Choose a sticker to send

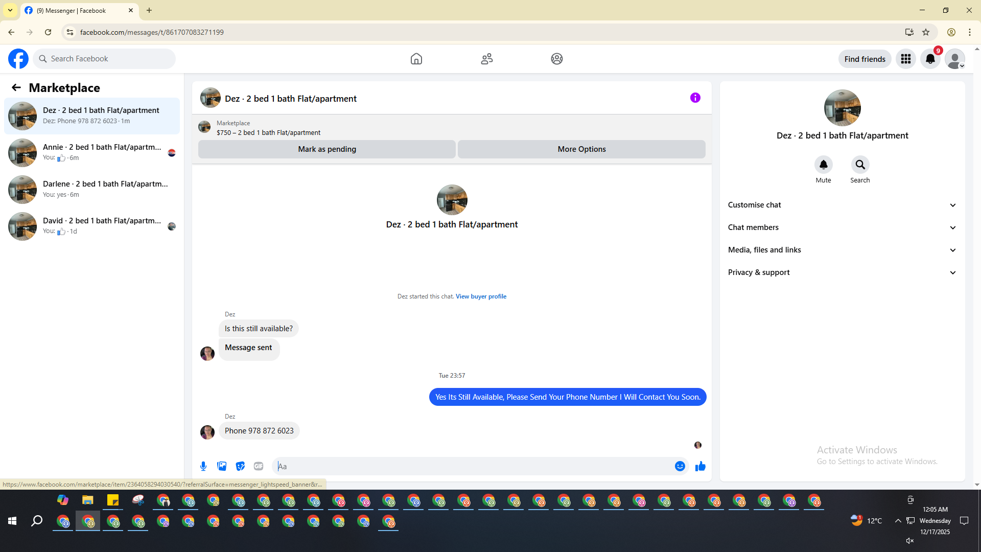point(240,466)
